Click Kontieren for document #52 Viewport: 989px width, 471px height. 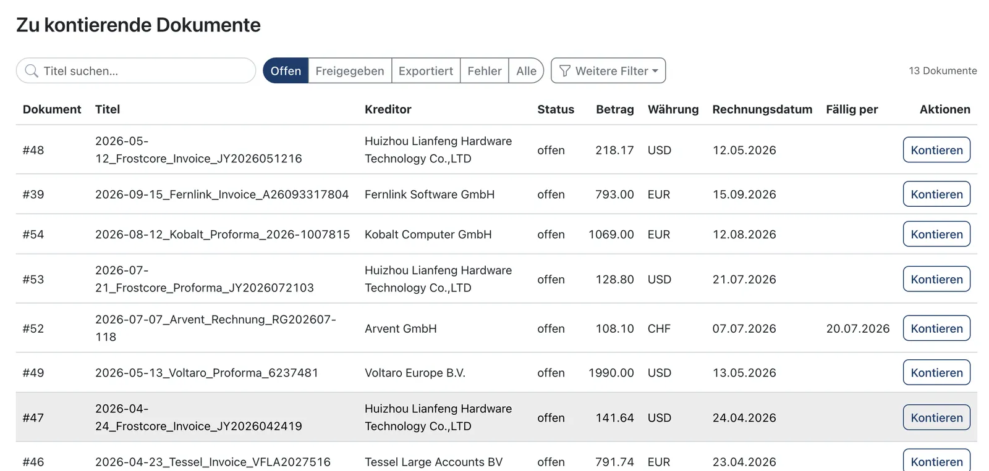tap(936, 328)
